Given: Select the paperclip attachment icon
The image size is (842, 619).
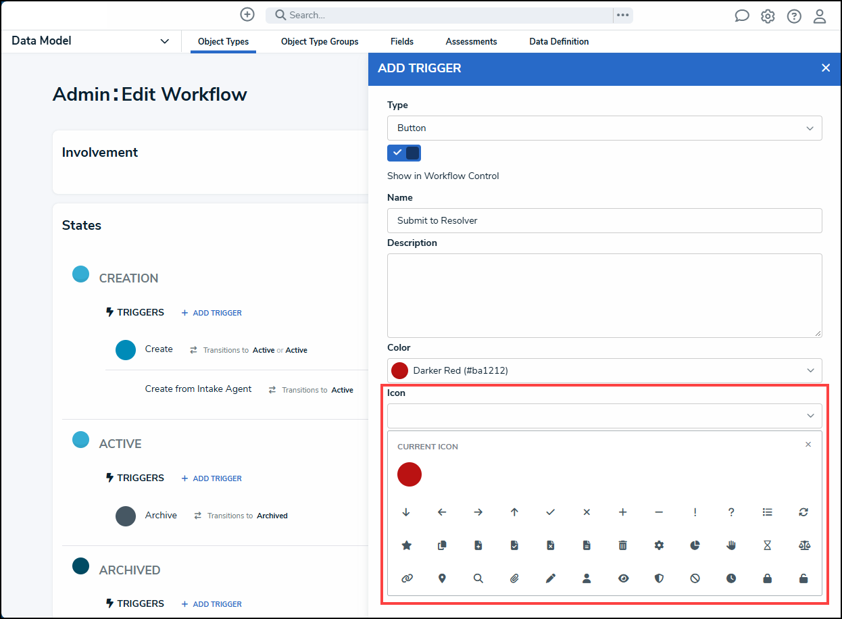Looking at the screenshot, I should 514,578.
